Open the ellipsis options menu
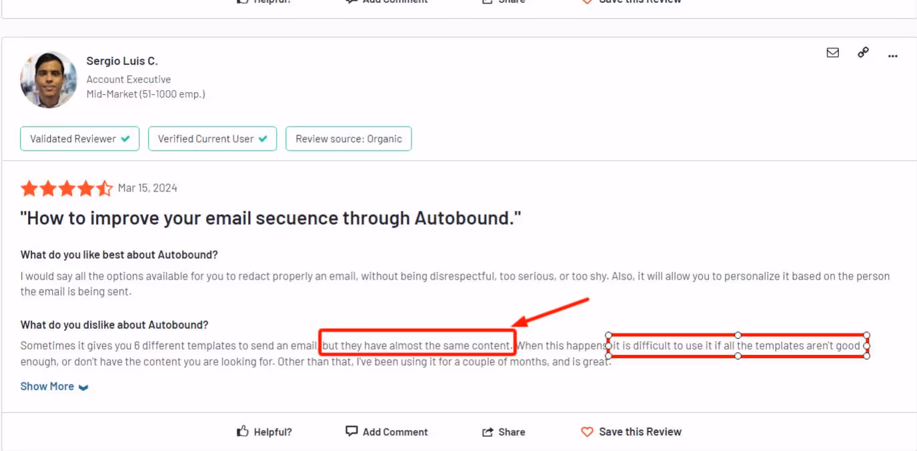The height and width of the screenshot is (451, 917). coord(893,56)
